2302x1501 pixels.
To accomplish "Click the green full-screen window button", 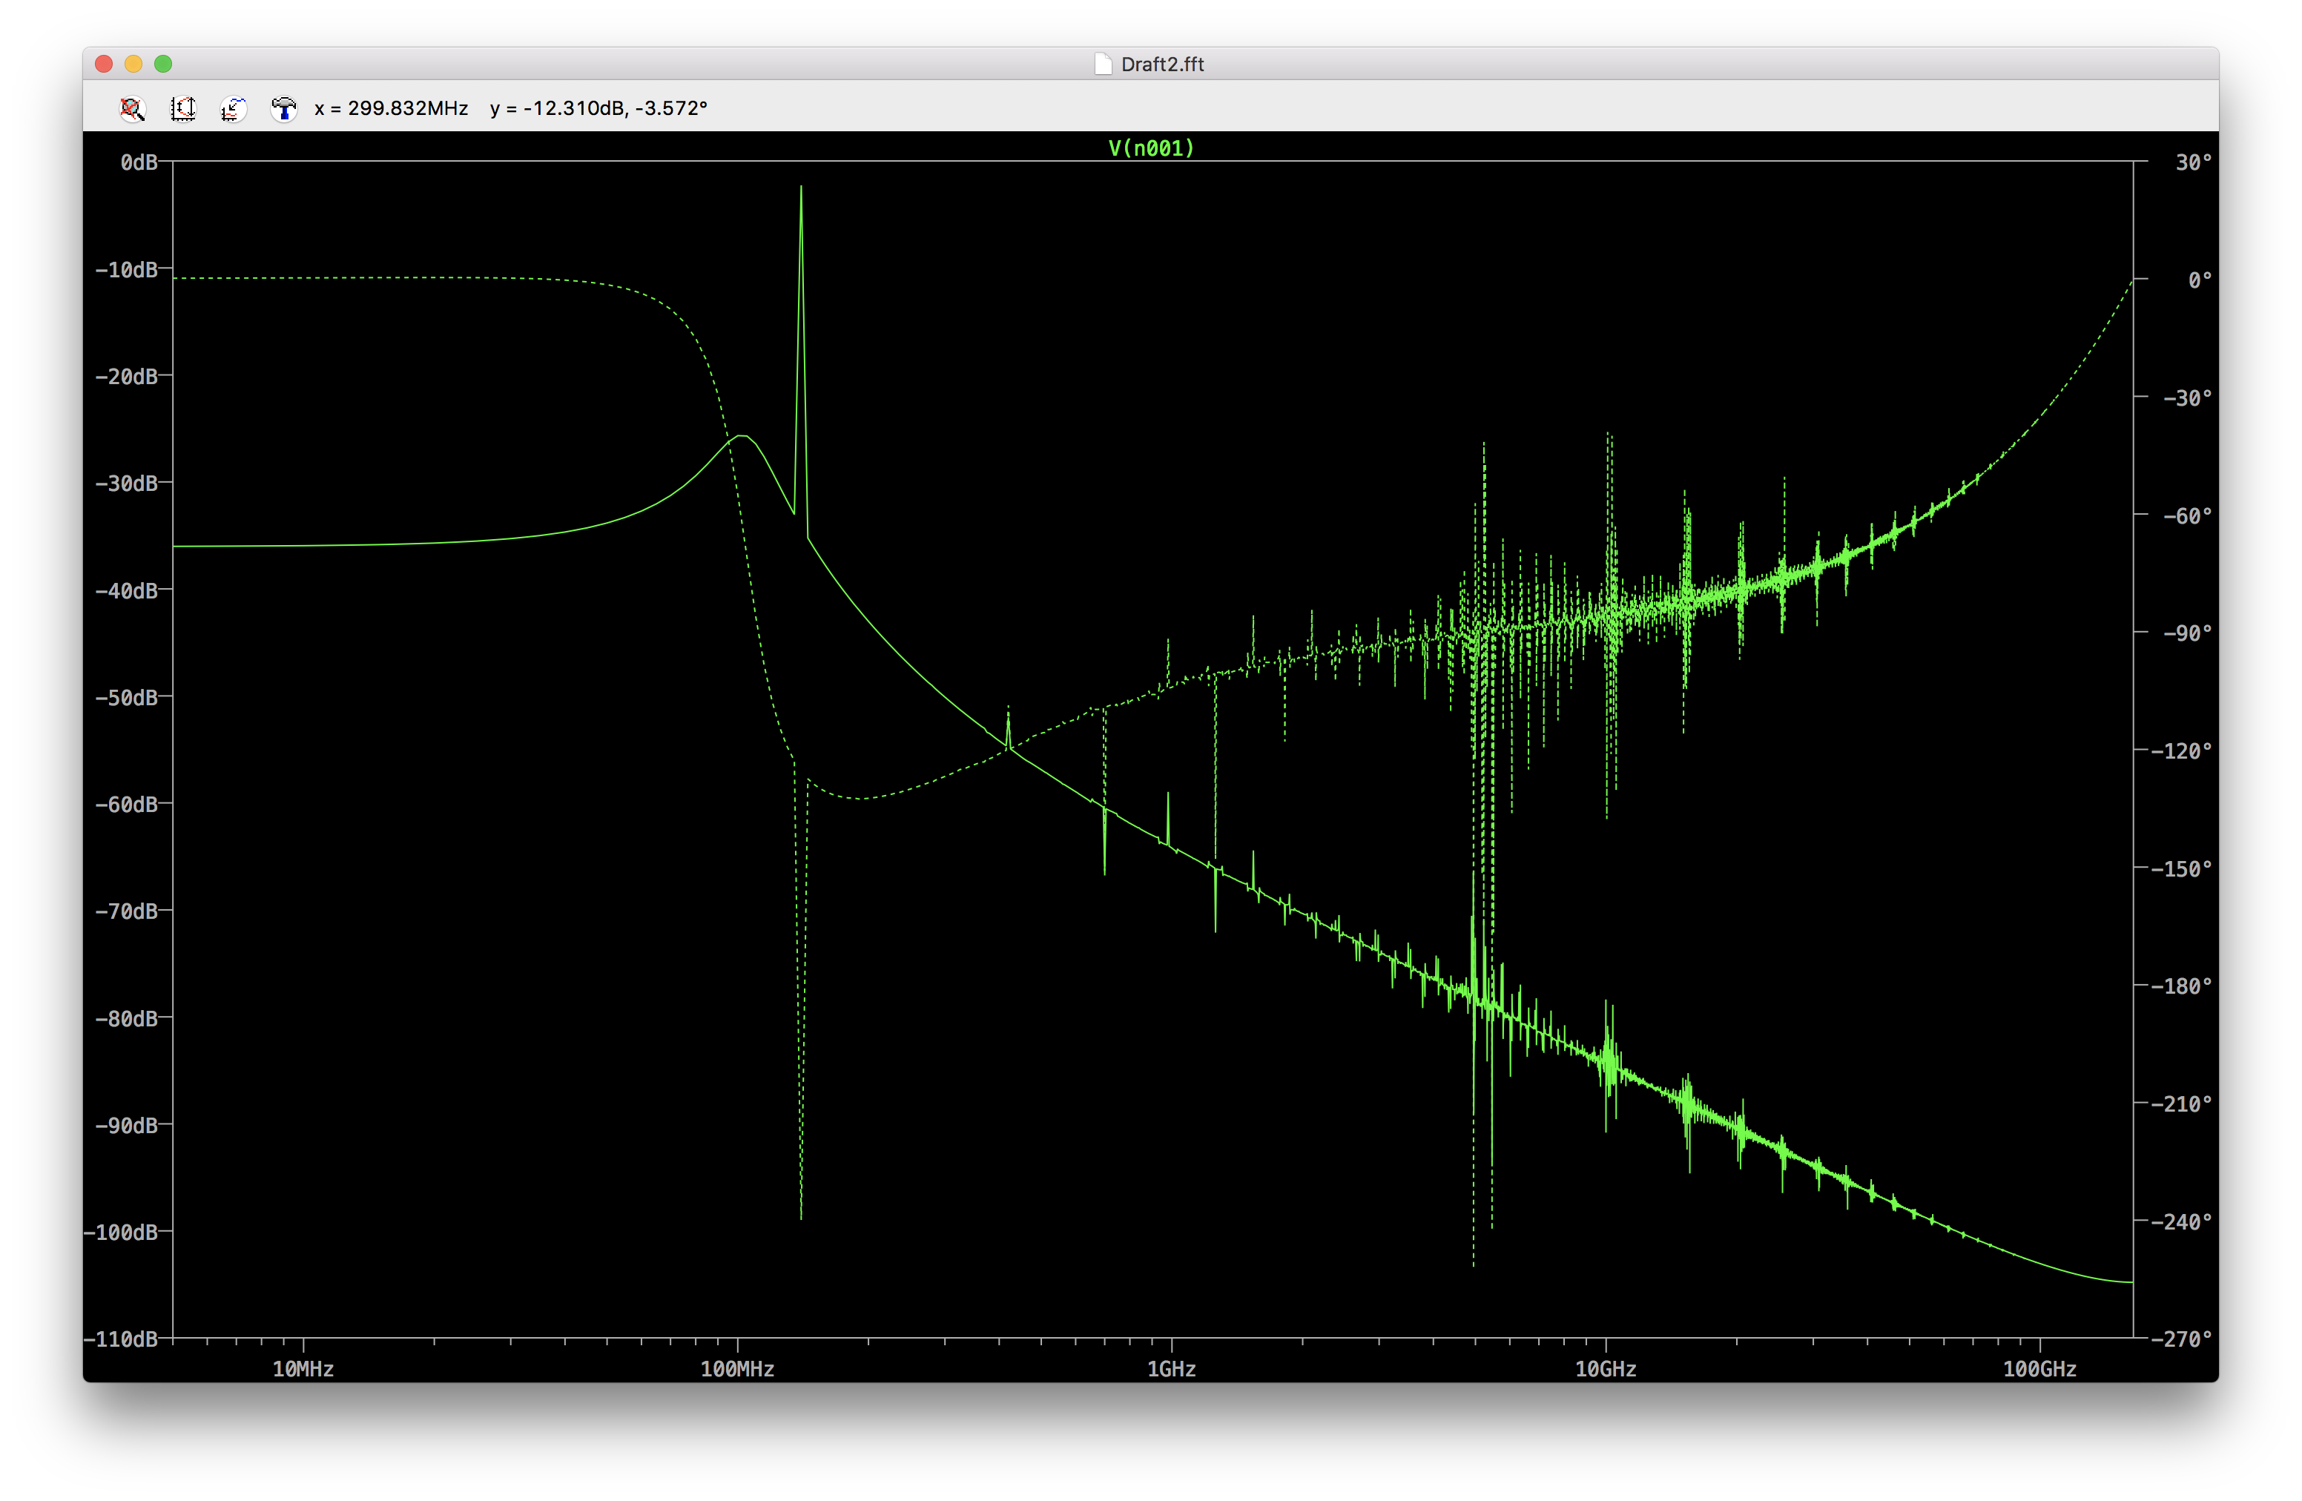I will coord(163,64).
